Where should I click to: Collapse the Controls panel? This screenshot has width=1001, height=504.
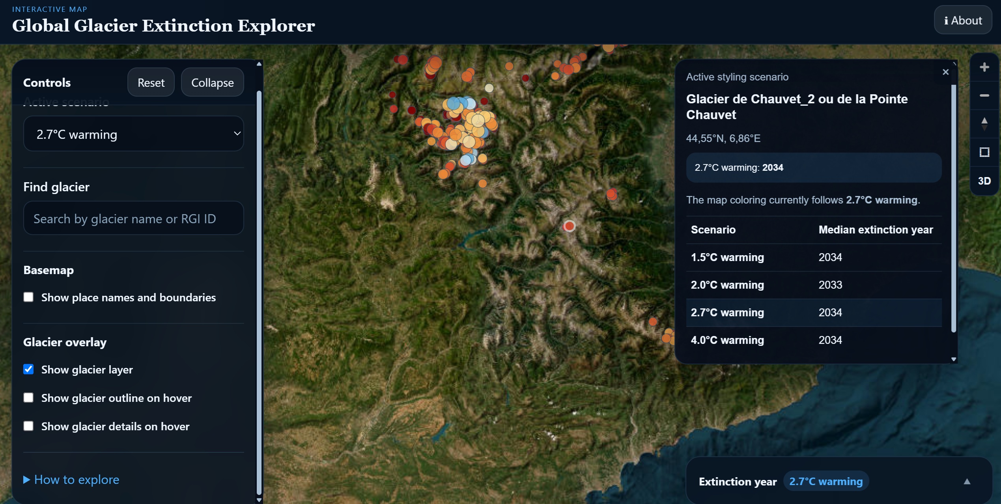pos(212,82)
